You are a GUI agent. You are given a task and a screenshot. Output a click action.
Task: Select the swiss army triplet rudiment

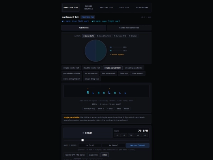72,79
